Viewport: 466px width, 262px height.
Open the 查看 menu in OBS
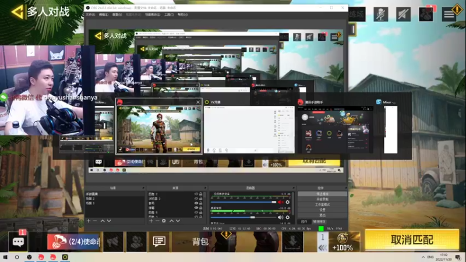pyautogui.click(x=117, y=15)
